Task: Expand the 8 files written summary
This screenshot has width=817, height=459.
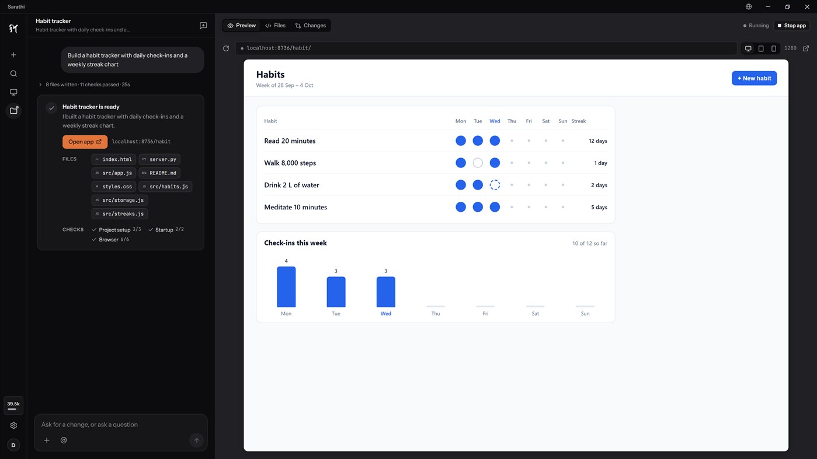Action: point(84,85)
